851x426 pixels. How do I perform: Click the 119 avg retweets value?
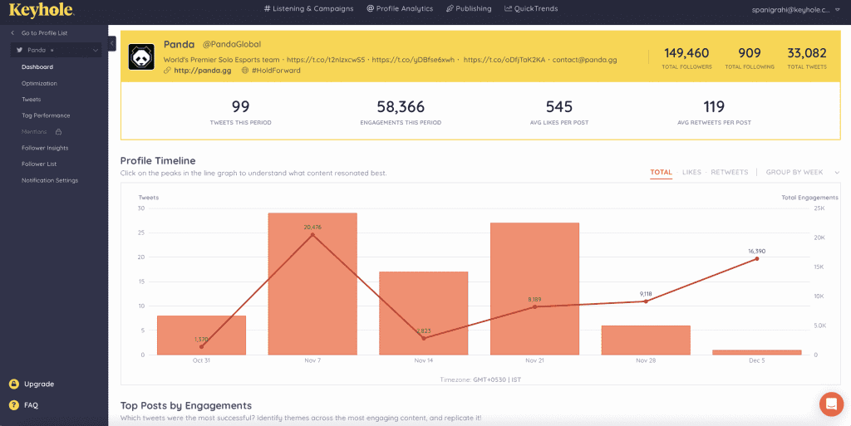click(714, 106)
